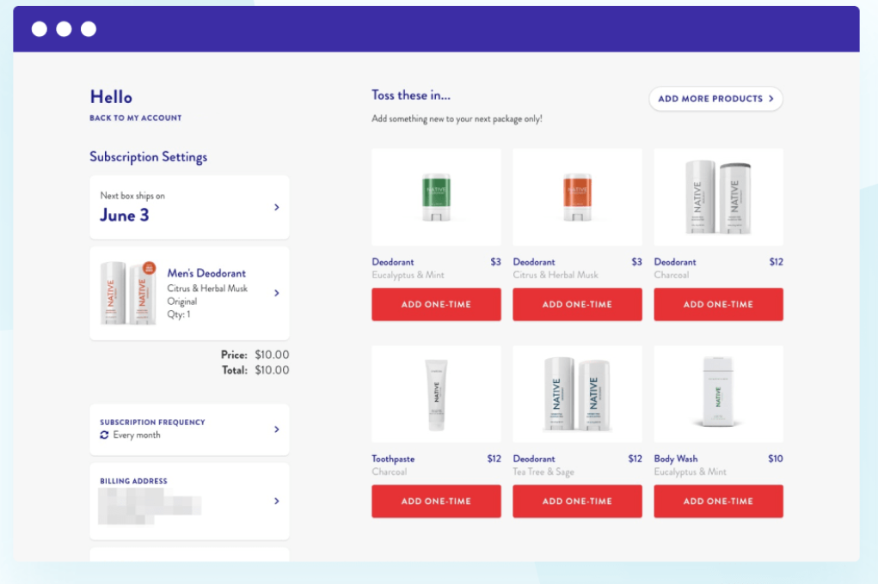Click Men's Deodorant product thumbnail
This screenshot has width=878, height=584.
point(128,293)
